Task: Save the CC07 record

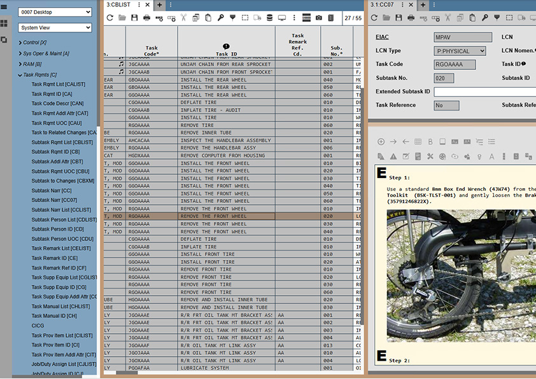Action: [398, 18]
